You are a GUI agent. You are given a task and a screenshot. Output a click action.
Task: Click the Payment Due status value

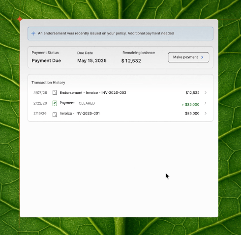tap(46, 60)
